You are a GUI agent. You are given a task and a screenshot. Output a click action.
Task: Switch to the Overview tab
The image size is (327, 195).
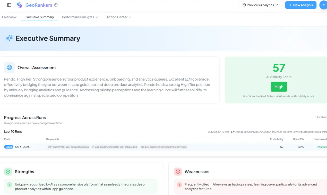[x=9, y=17]
